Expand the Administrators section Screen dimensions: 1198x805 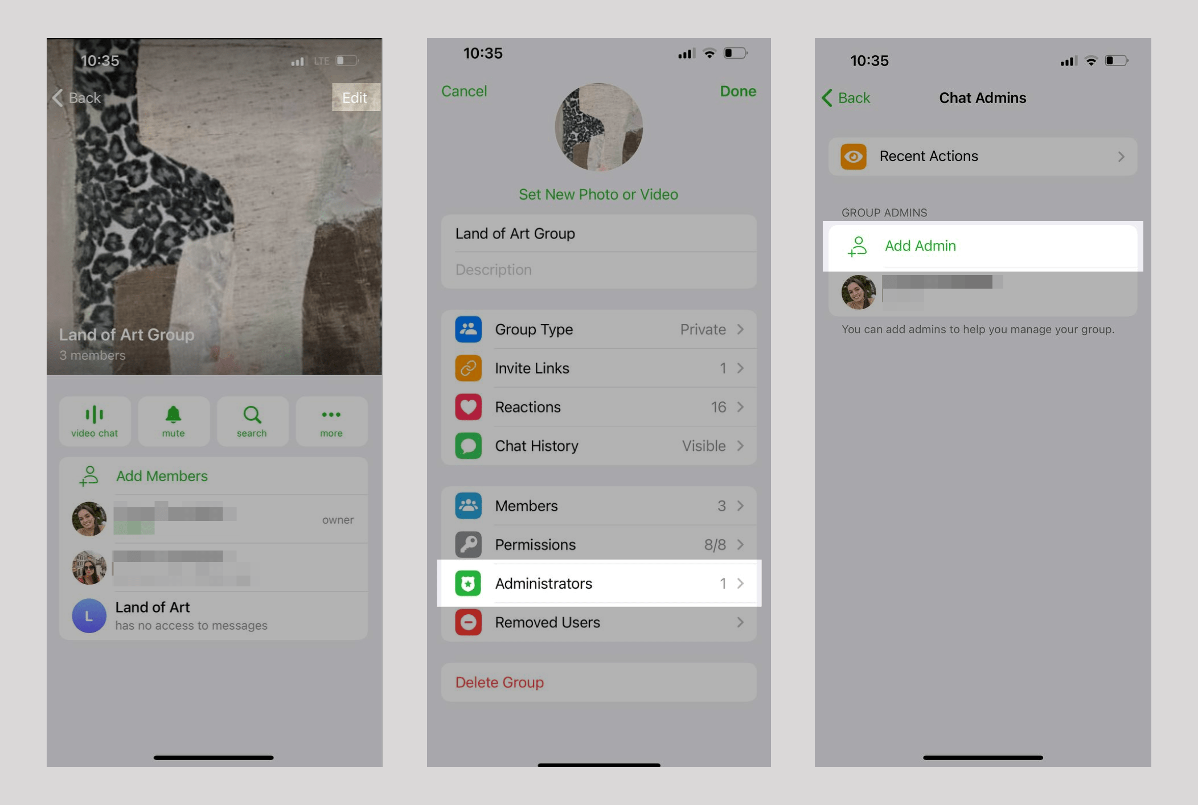[598, 583]
